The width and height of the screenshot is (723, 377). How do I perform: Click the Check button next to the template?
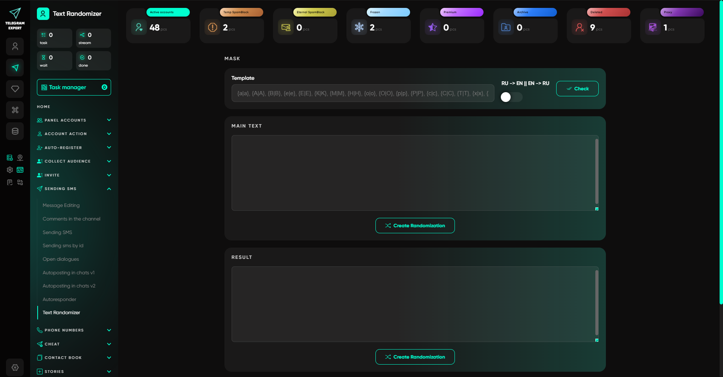(577, 88)
